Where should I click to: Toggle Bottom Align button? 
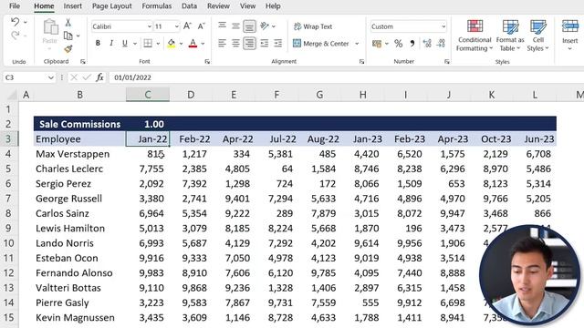tap(249, 26)
